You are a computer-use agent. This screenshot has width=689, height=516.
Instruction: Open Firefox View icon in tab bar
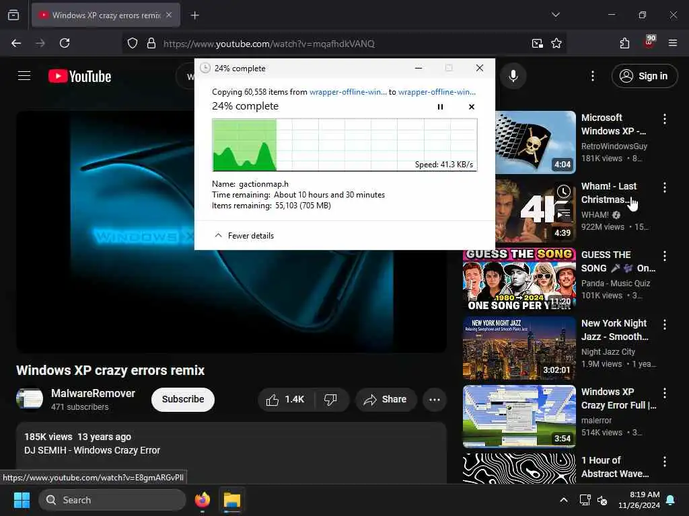coord(13,15)
